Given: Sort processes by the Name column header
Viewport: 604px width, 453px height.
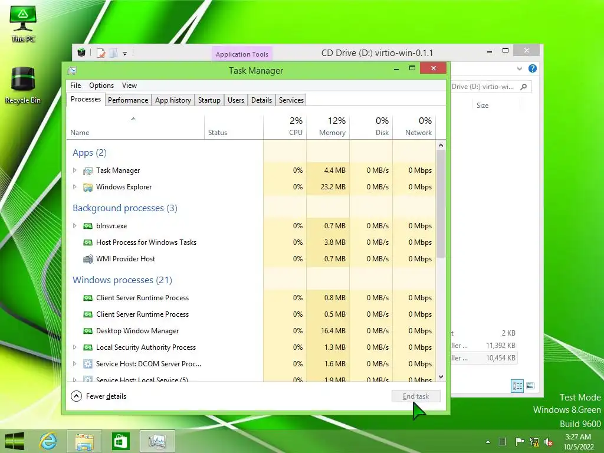Looking at the screenshot, I should pos(135,127).
